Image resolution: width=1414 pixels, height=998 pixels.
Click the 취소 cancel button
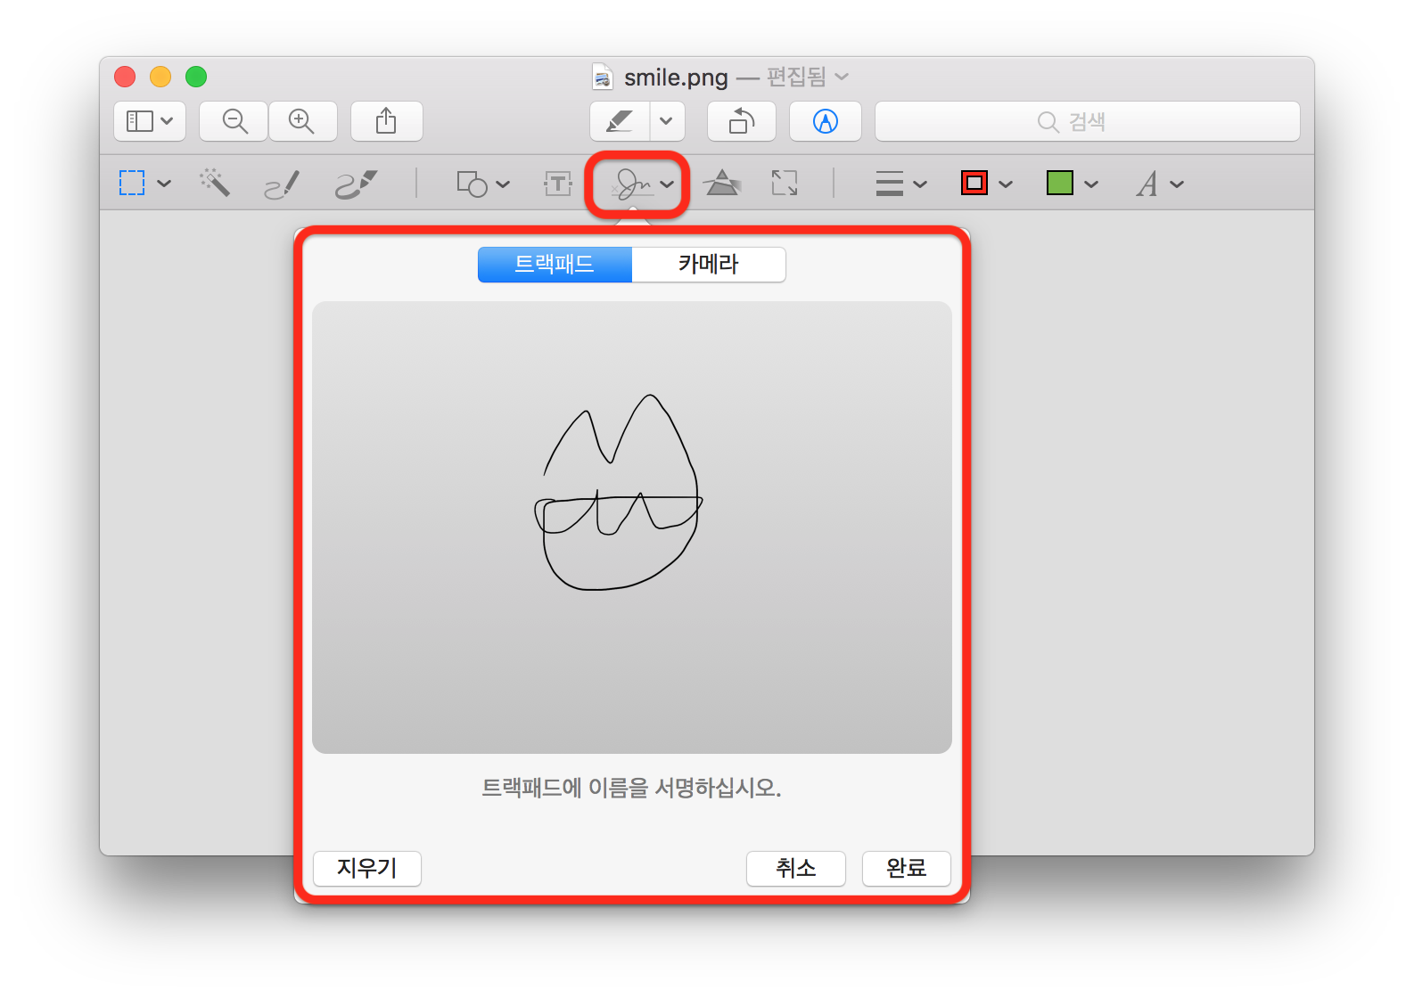(x=796, y=868)
